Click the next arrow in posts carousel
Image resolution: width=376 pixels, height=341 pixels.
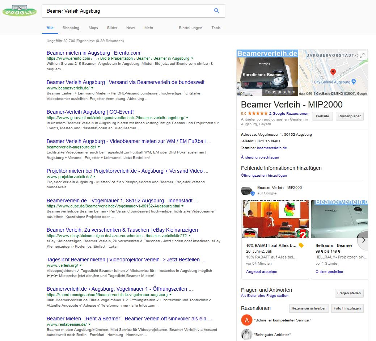[x=363, y=240]
